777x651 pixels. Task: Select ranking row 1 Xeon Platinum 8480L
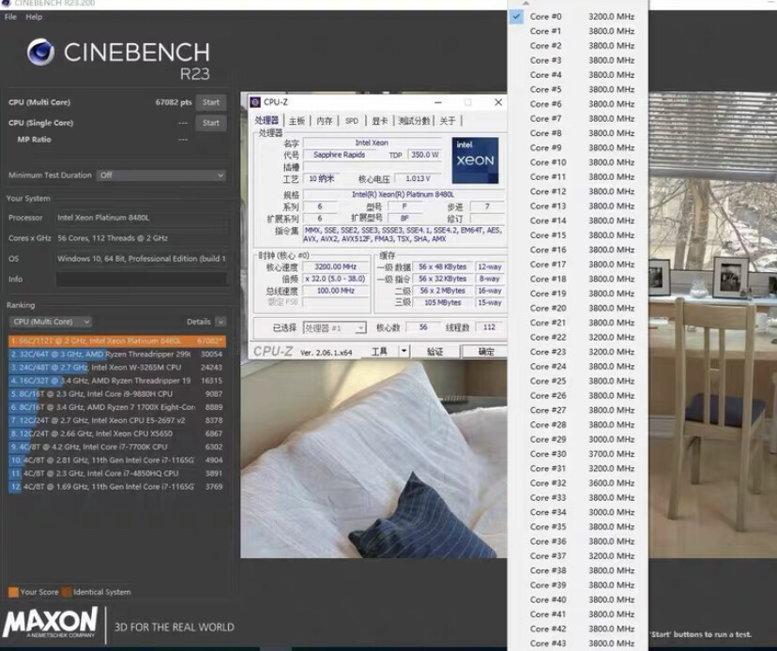pos(117,341)
